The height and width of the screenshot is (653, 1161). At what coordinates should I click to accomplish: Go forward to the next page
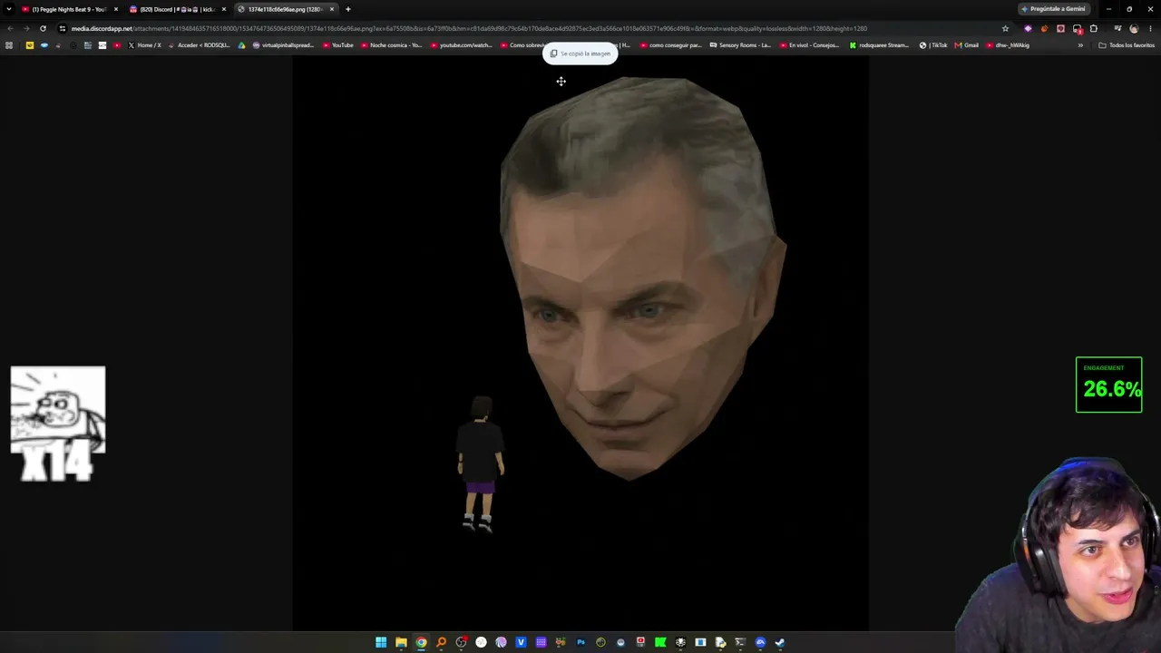26,28
